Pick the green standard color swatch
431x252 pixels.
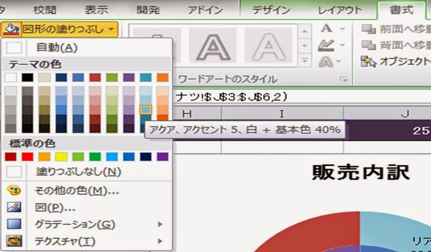coord(95,157)
